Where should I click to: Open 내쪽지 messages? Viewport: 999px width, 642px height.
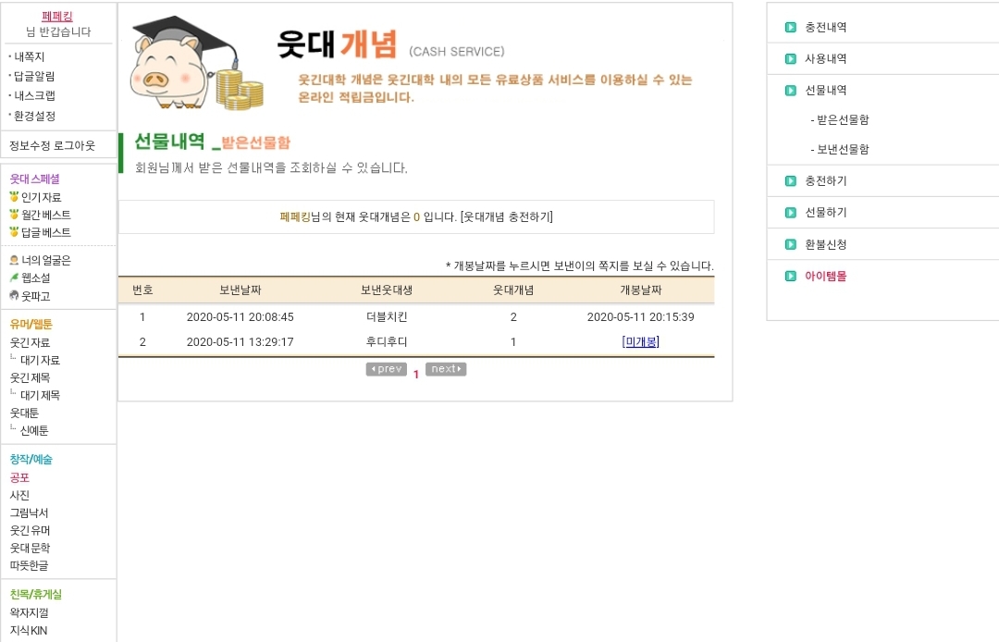point(30,56)
